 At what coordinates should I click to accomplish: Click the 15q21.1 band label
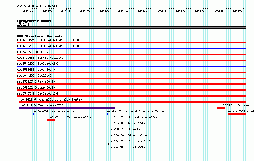click(23, 24)
